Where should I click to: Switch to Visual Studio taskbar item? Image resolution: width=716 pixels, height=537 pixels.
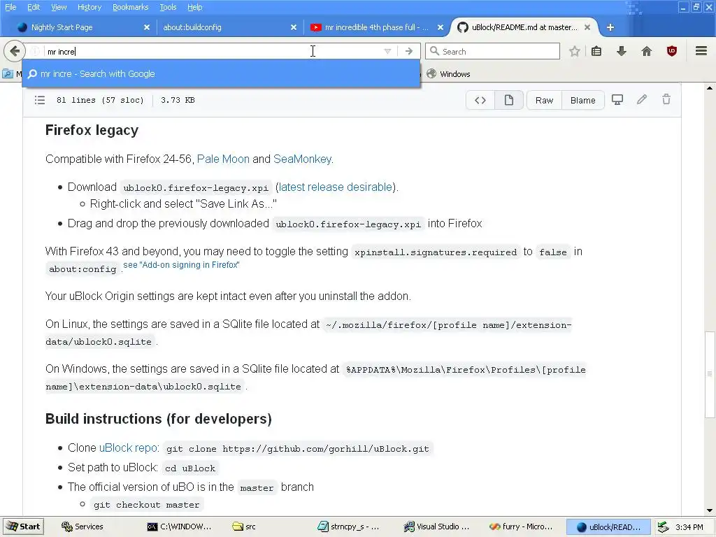point(436,527)
